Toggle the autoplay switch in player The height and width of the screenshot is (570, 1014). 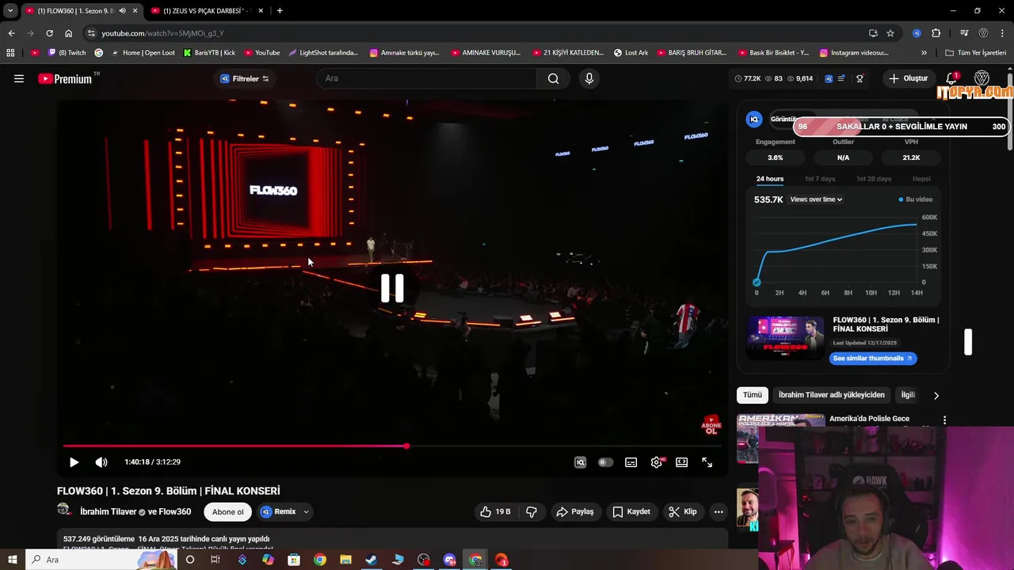coord(605,462)
